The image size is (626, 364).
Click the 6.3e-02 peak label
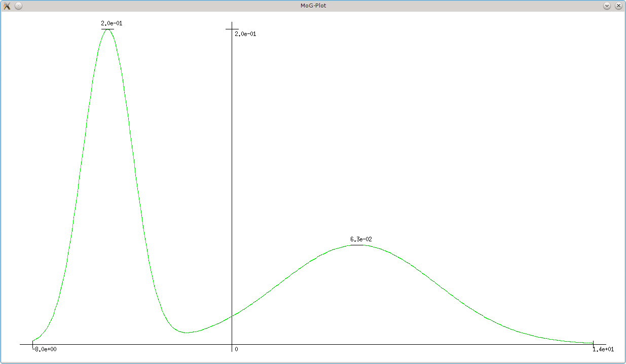361,239
